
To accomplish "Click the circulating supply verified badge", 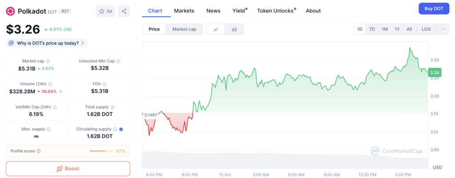I will 122,129.
